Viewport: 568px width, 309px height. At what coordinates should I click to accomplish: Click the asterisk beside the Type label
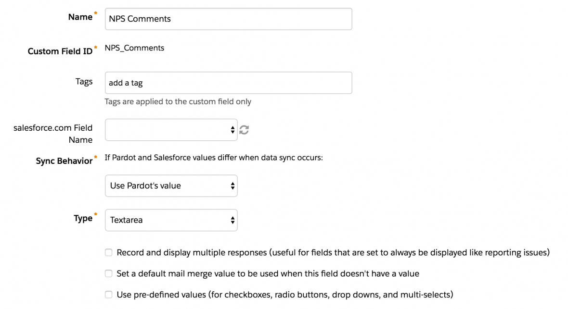94,214
